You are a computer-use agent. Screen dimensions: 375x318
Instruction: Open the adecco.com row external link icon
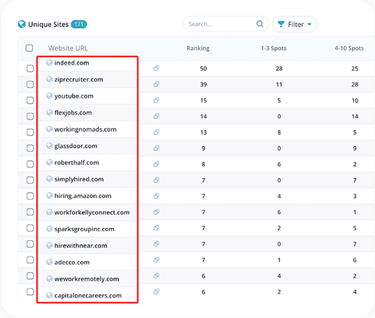(156, 260)
